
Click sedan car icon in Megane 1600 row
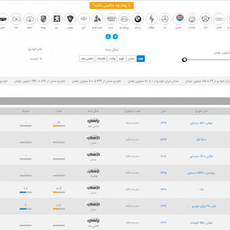click(x=93, y=154)
